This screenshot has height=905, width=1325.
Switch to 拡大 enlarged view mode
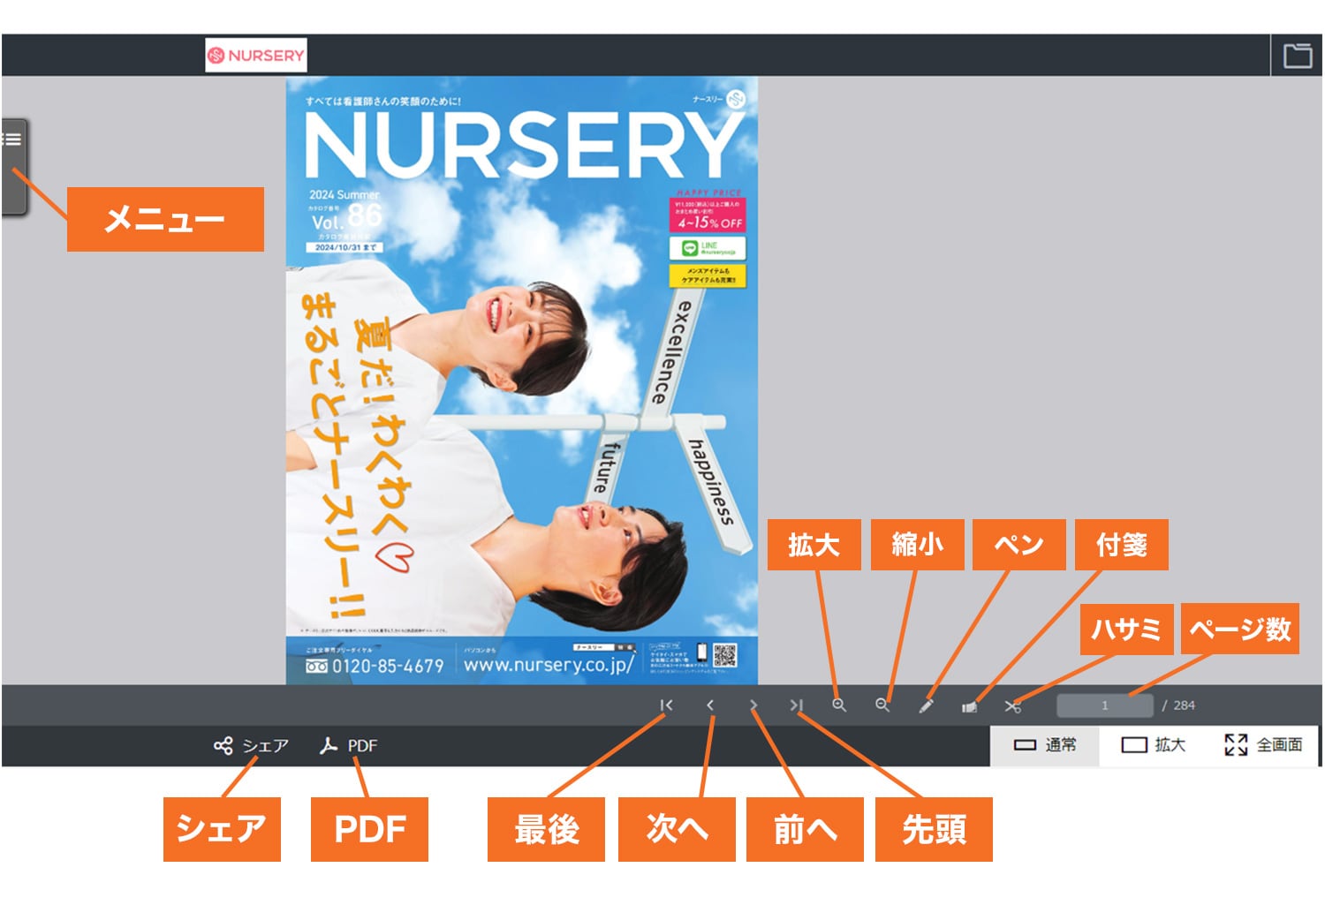(1153, 745)
